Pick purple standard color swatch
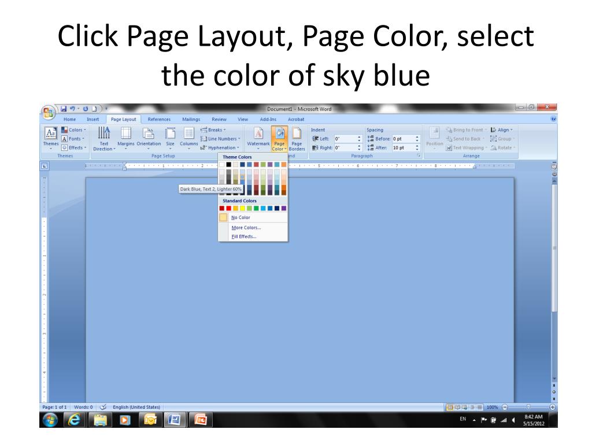 pyautogui.click(x=283, y=208)
